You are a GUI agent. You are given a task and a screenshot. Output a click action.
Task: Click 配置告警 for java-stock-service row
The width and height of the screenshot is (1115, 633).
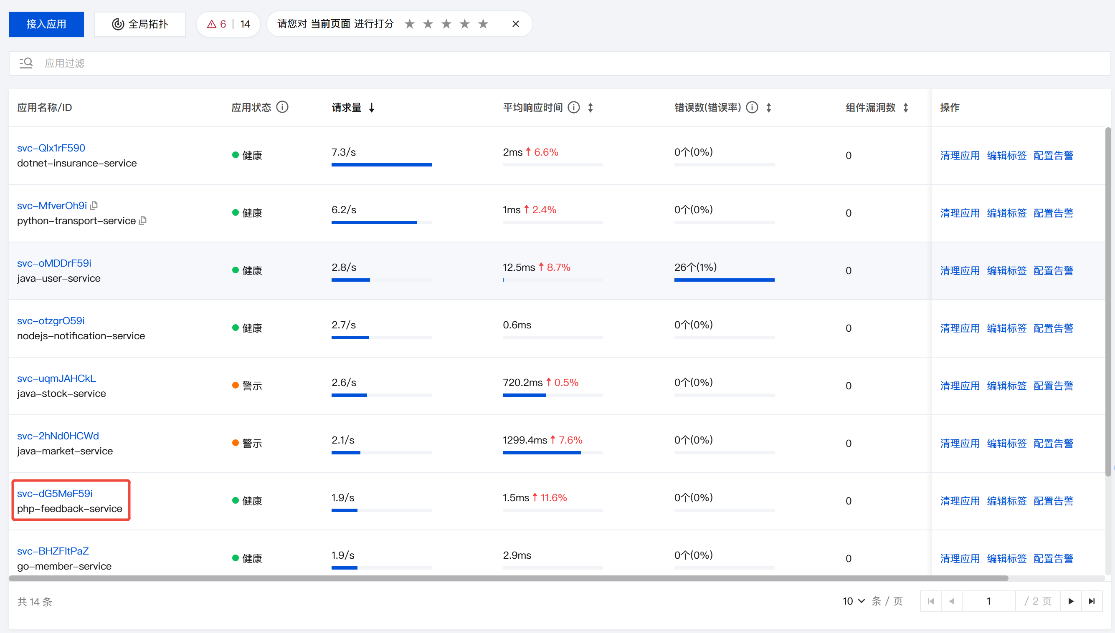pyautogui.click(x=1053, y=386)
